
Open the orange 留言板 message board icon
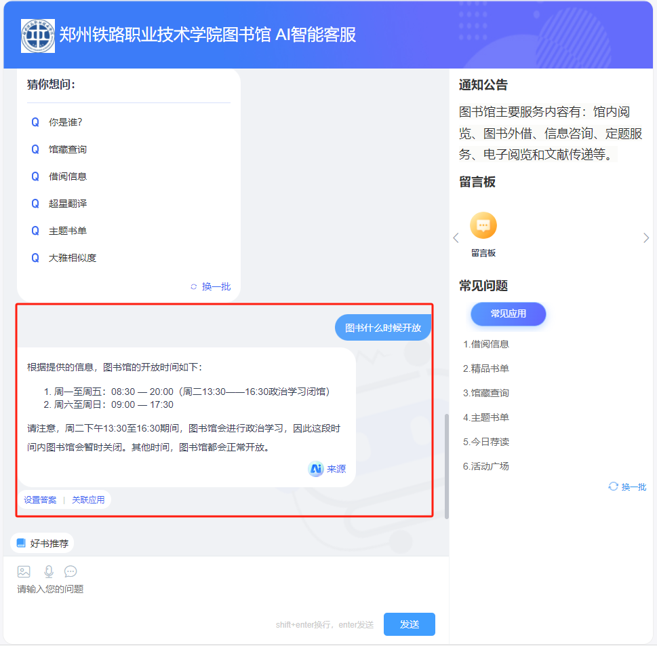[x=483, y=226]
